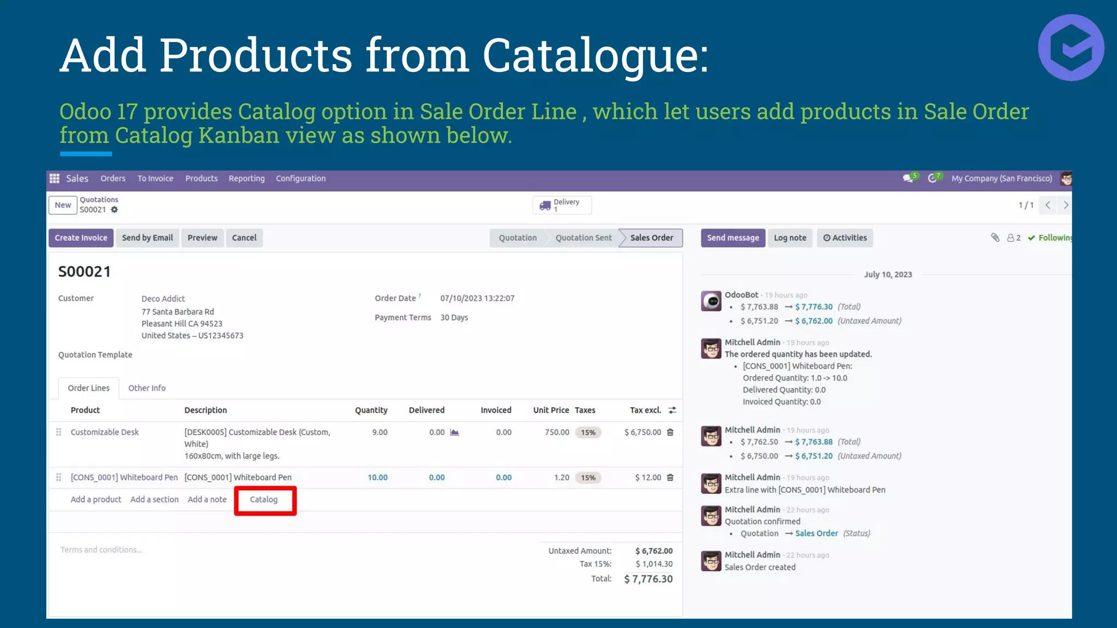Click Add a section link

click(x=154, y=499)
